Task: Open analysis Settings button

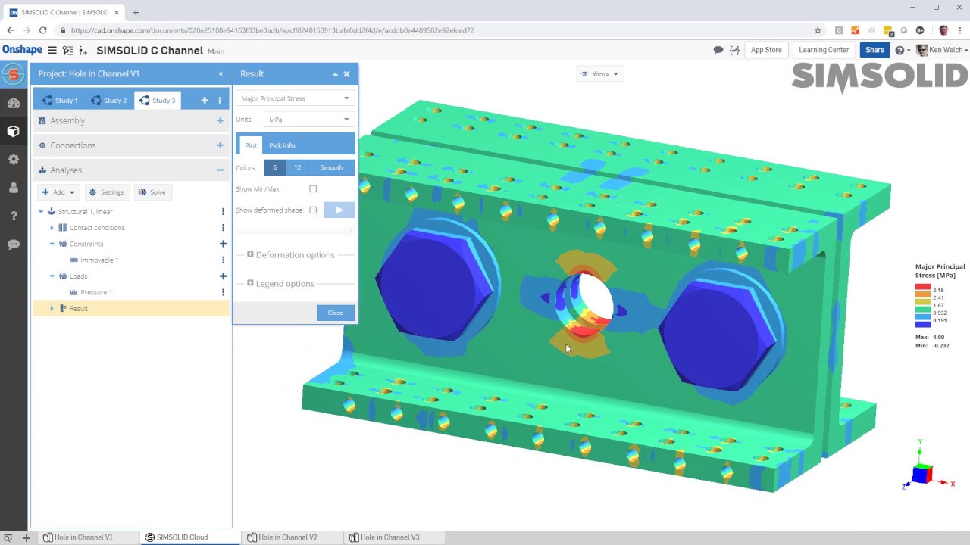Action: click(106, 192)
